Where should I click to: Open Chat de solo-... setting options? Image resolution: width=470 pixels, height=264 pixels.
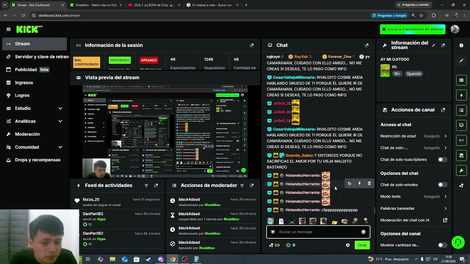(414, 148)
